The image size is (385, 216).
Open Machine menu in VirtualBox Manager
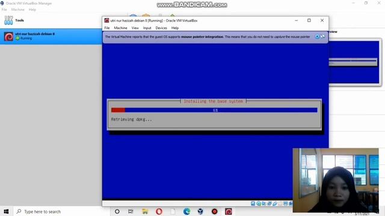(17, 10)
